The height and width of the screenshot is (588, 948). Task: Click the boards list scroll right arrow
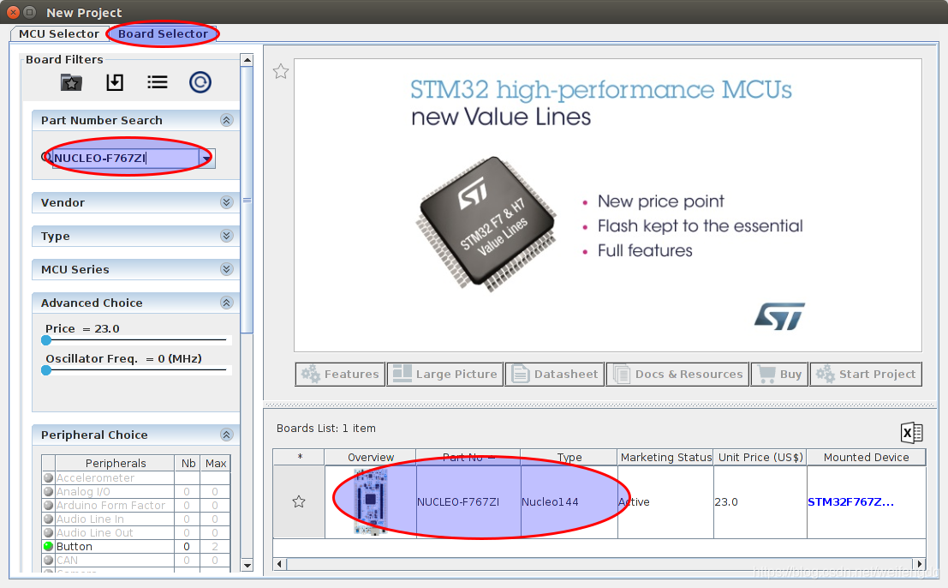[919, 564]
